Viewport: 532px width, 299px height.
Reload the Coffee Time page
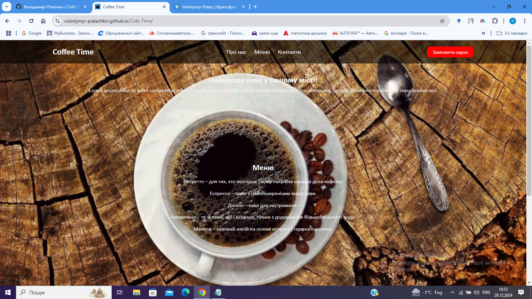pyautogui.click(x=31, y=21)
